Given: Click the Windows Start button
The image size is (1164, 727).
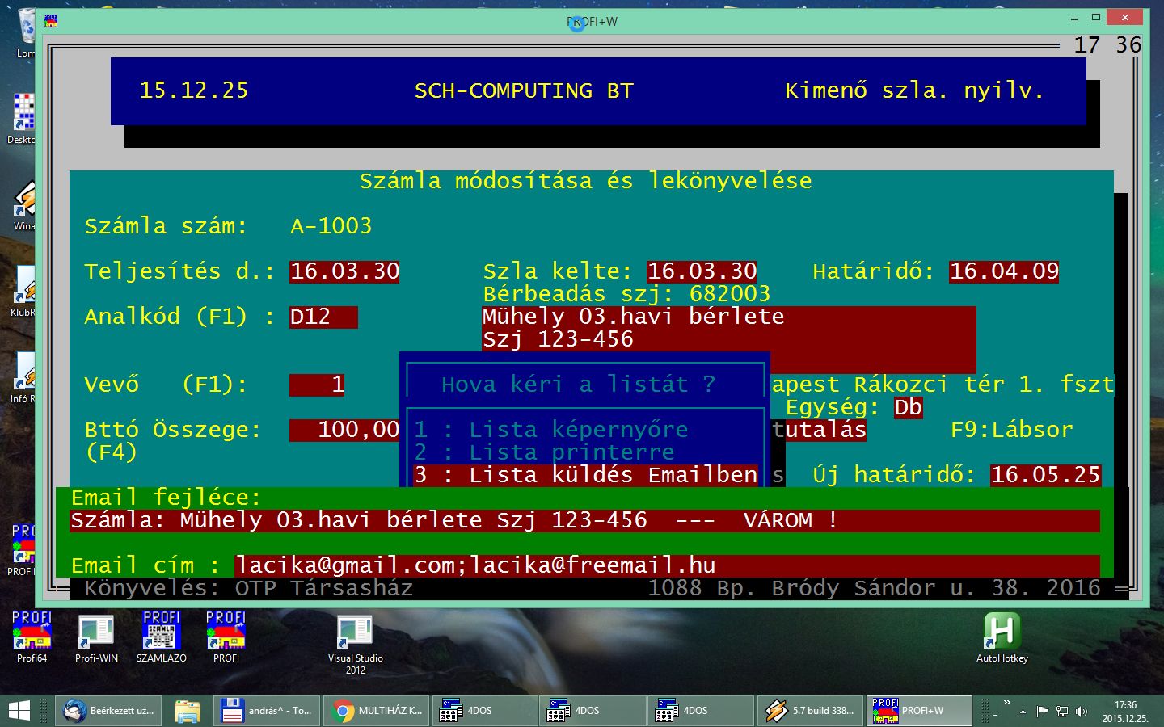Looking at the screenshot, I should tap(19, 711).
